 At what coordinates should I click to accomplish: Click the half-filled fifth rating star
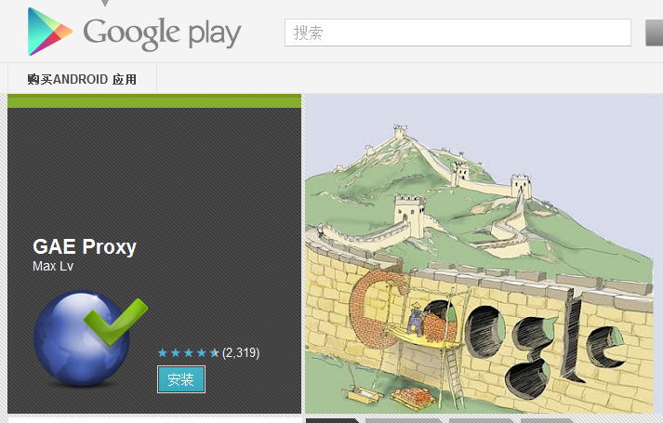(x=215, y=352)
